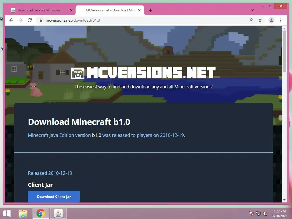
Task: Minimize the Chrome window
Action: point(263,7)
